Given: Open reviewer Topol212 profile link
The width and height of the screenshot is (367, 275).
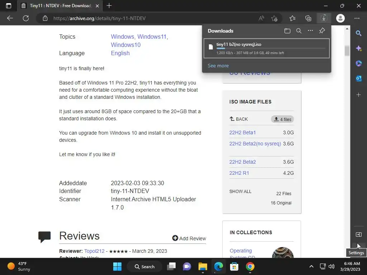Looking at the screenshot, I should click(x=94, y=251).
